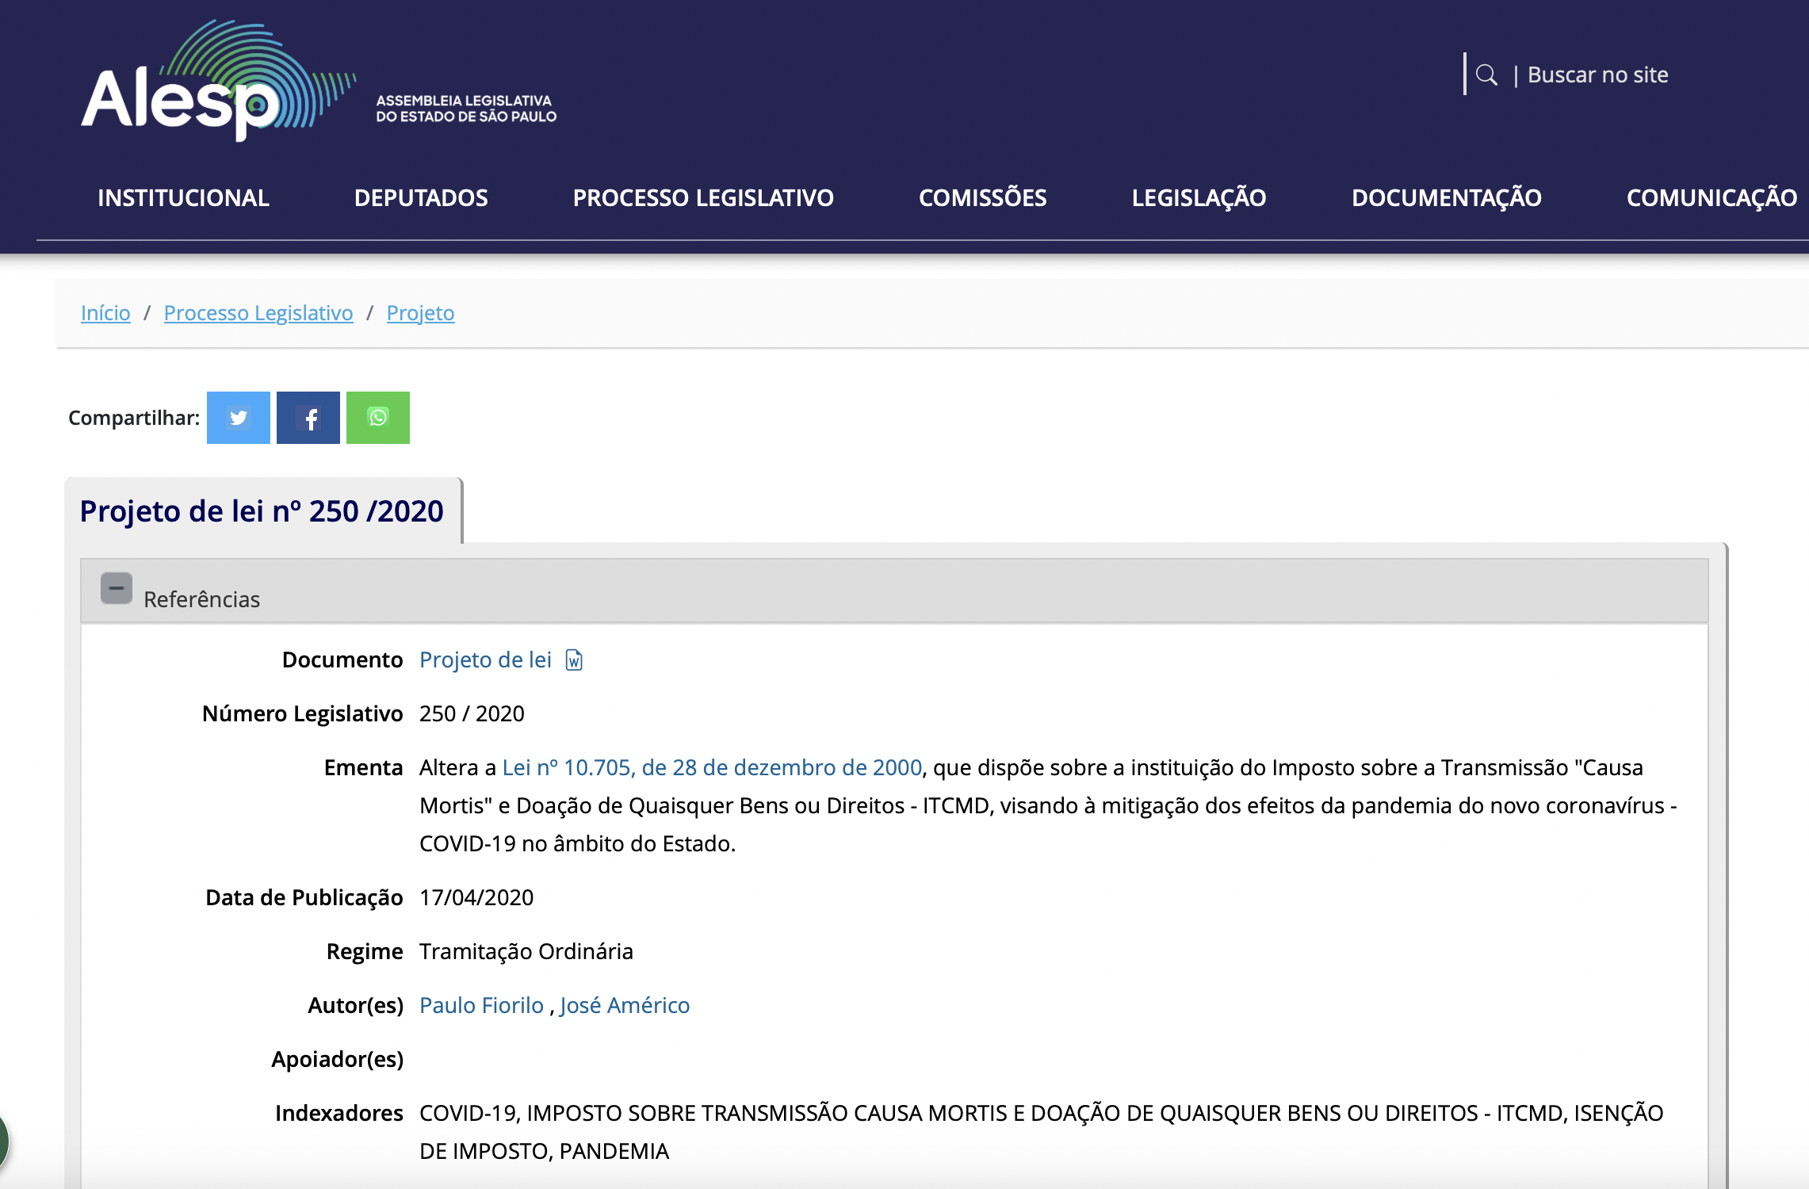Viewport: 1809px width, 1189px height.
Task: Collapse the Referências section
Action: pos(117,588)
